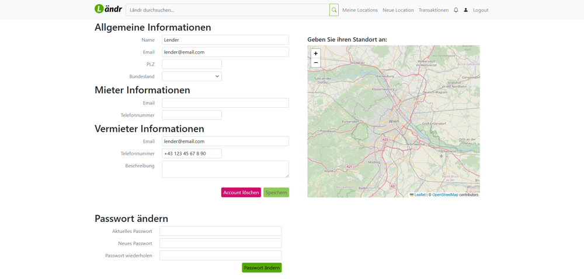Image resolution: width=584 pixels, height=279 pixels.
Task: Click 'Geben Sie ihren Standort an:' text
Action: pos(347,39)
